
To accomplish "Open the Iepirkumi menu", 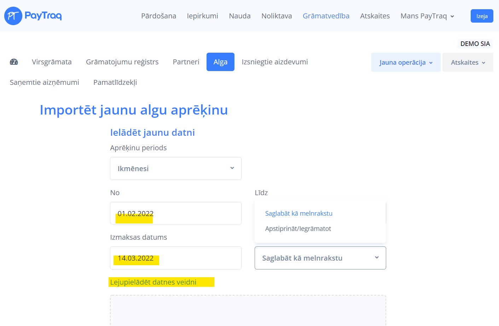I will pyautogui.click(x=202, y=16).
